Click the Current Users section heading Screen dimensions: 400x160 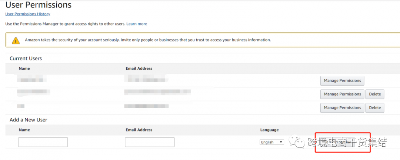pos(26,59)
